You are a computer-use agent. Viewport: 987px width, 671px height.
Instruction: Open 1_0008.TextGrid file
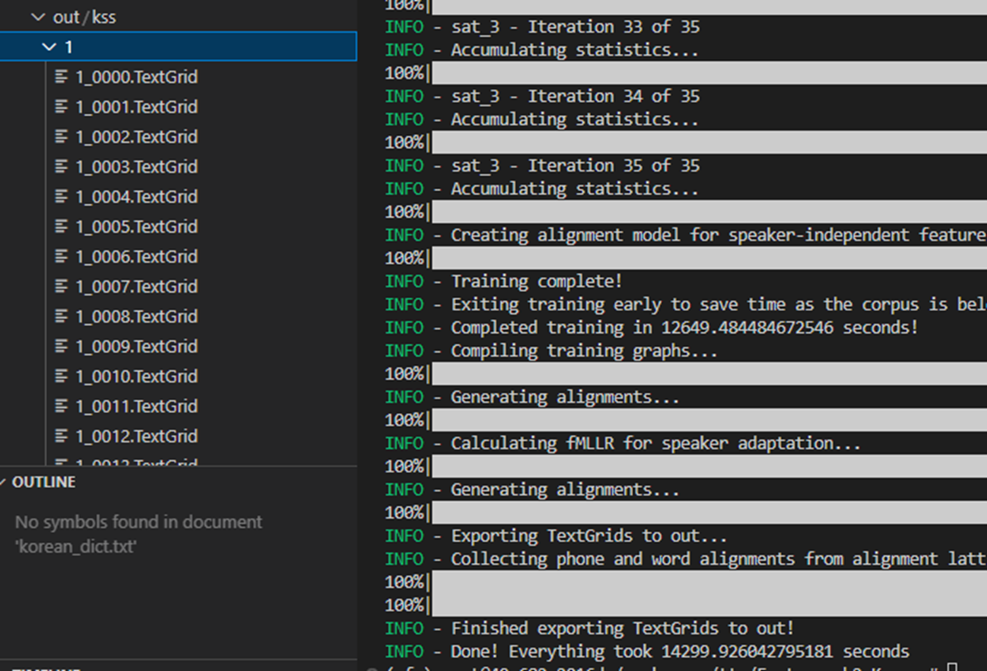click(136, 316)
